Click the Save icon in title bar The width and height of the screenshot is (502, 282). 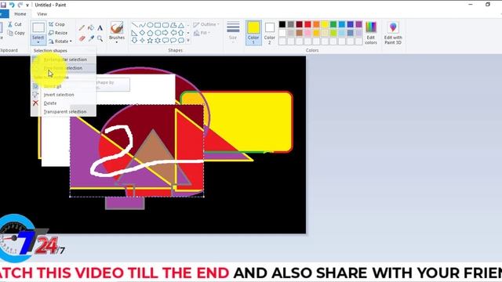click(3, 5)
